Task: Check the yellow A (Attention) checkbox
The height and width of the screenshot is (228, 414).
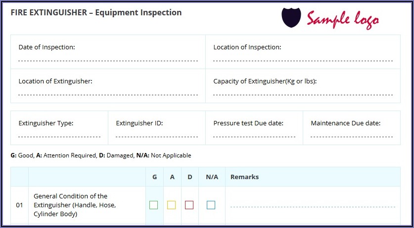Action: point(172,205)
